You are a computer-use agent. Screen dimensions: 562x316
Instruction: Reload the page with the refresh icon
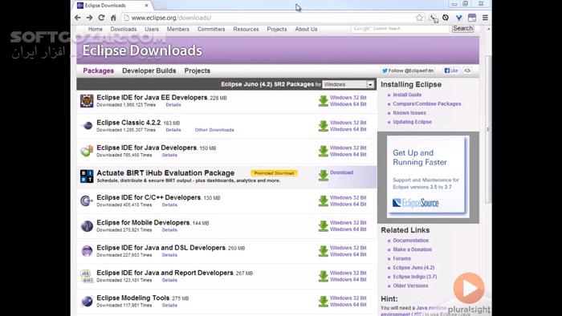[101, 18]
